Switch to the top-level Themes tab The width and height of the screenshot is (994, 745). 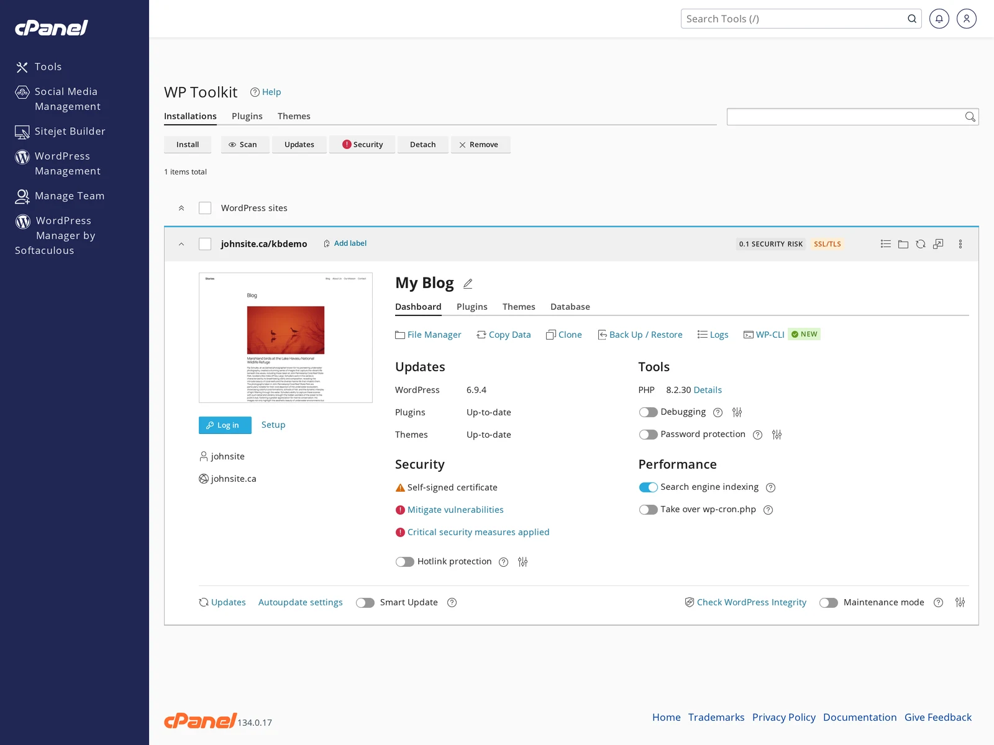(294, 116)
